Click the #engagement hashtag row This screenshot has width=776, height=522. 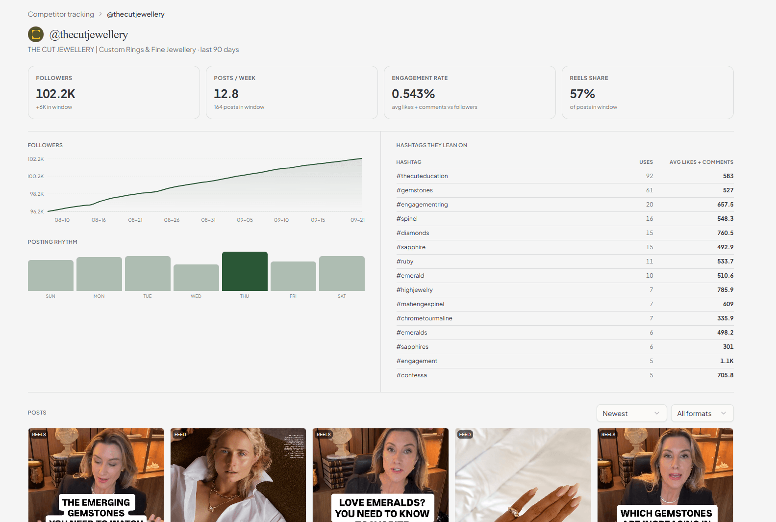(565, 361)
